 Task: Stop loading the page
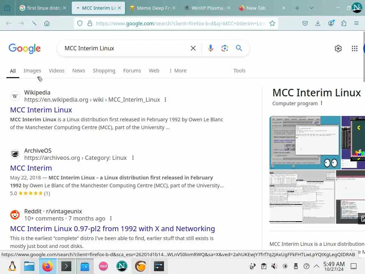(34, 23)
